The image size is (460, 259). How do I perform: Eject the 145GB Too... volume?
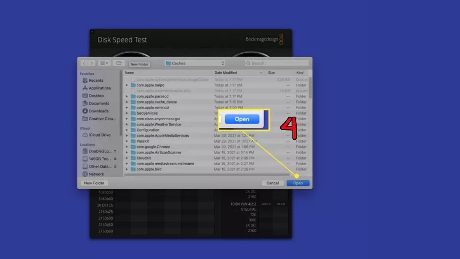coord(115,159)
